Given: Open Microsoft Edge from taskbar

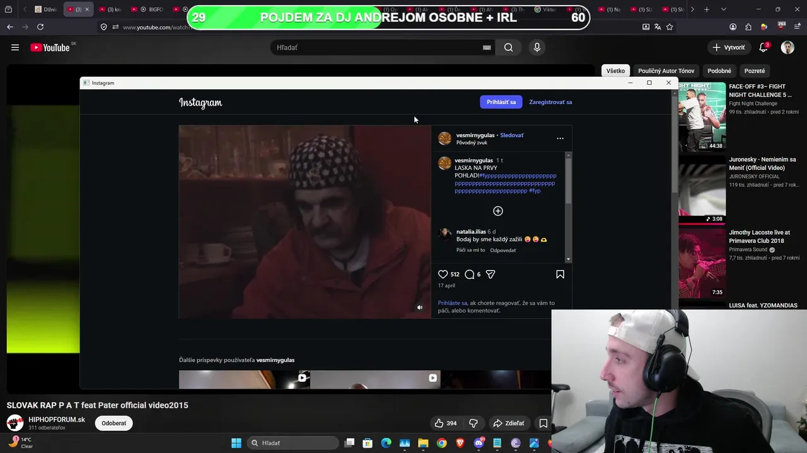Looking at the screenshot, I should click(x=386, y=443).
